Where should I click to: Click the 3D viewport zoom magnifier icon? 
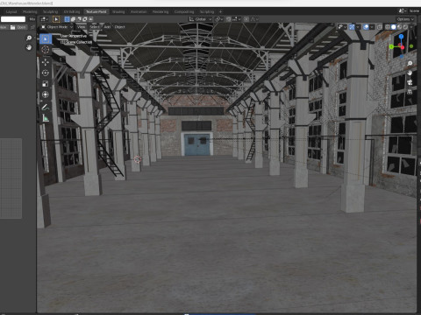click(410, 63)
